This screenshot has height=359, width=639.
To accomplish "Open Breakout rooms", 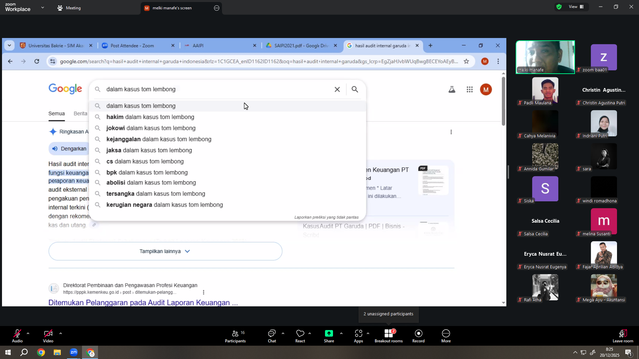I will click(x=388, y=336).
